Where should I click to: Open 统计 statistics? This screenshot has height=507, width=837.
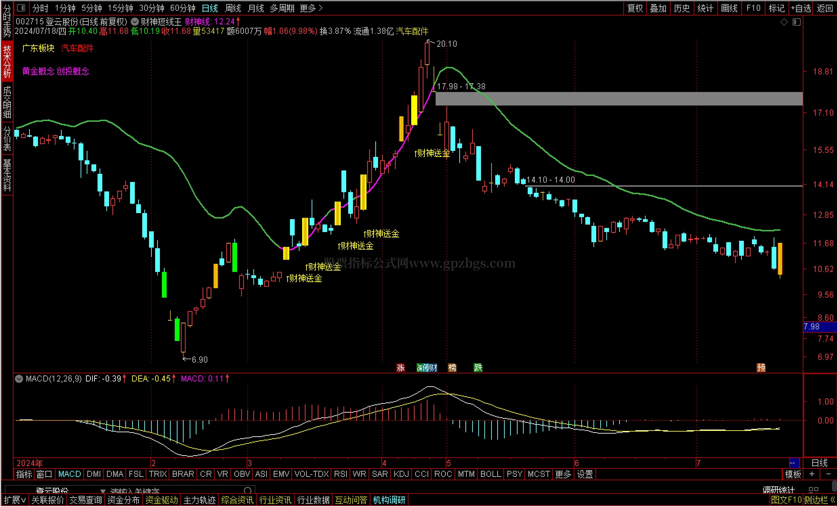point(705,8)
